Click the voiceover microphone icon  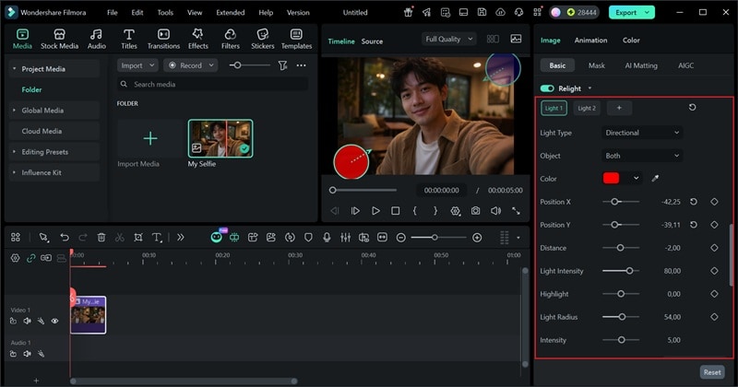(x=327, y=237)
